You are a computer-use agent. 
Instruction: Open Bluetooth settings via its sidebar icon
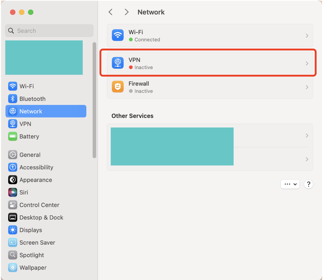point(12,99)
